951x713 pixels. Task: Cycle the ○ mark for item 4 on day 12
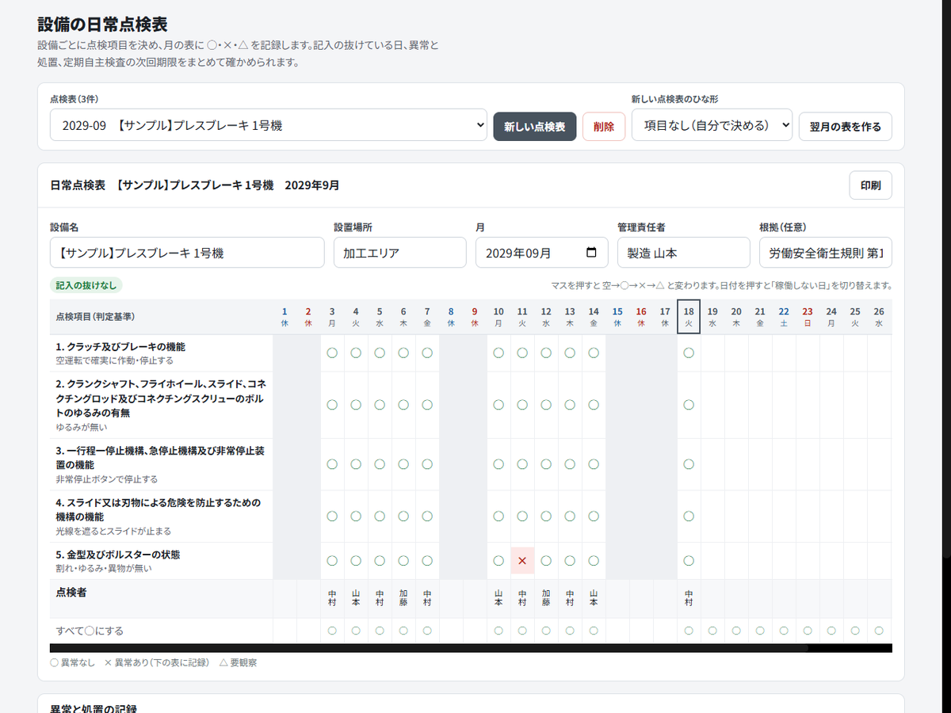[546, 516]
